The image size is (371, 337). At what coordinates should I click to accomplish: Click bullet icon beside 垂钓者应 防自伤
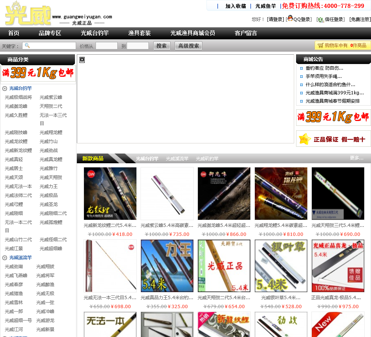click(301, 69)
